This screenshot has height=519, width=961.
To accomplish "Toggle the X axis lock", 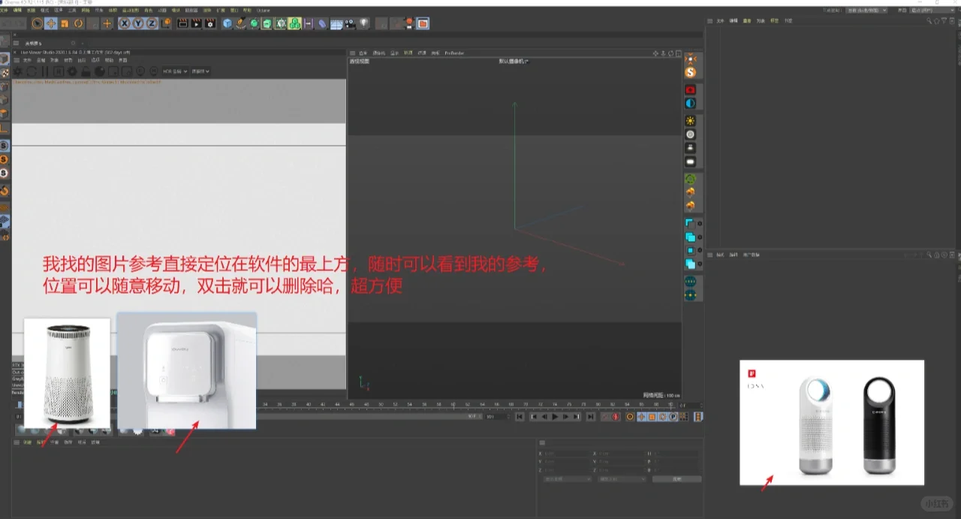I will [x=124, y=23].
